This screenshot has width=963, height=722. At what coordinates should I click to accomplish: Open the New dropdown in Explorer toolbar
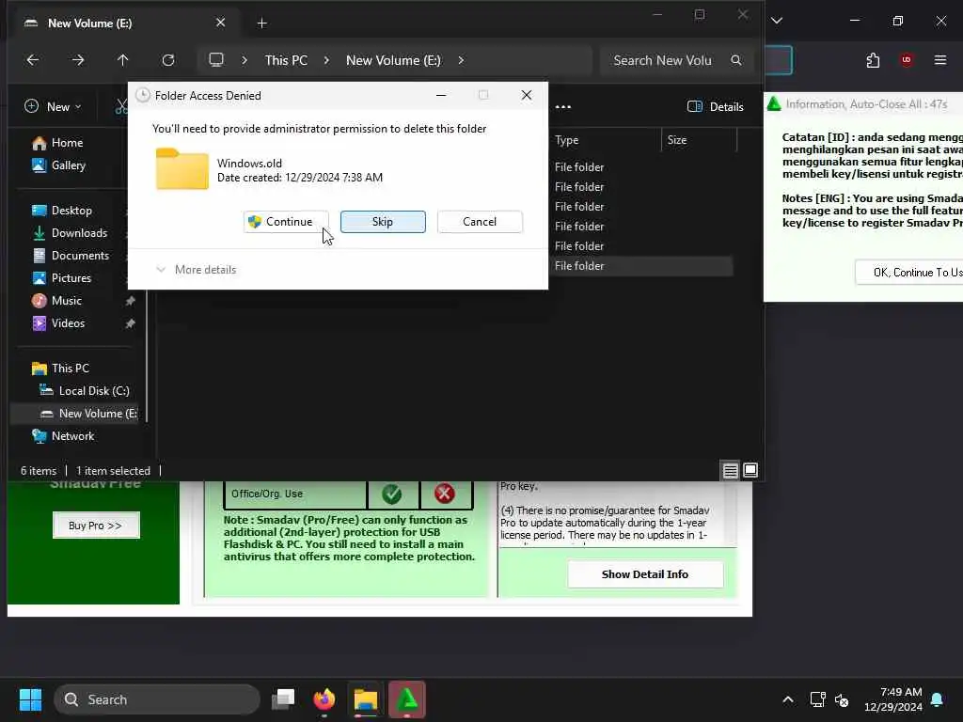coord(54,107)
